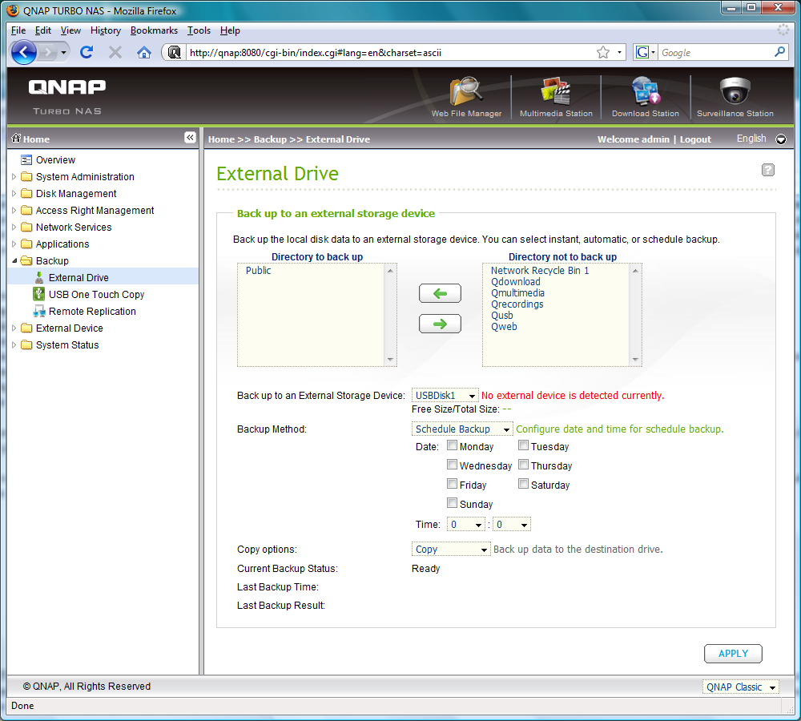
Task: Open the USBDisk1 device dropdown
Action: pyautogui.click(x=445, y=396)
